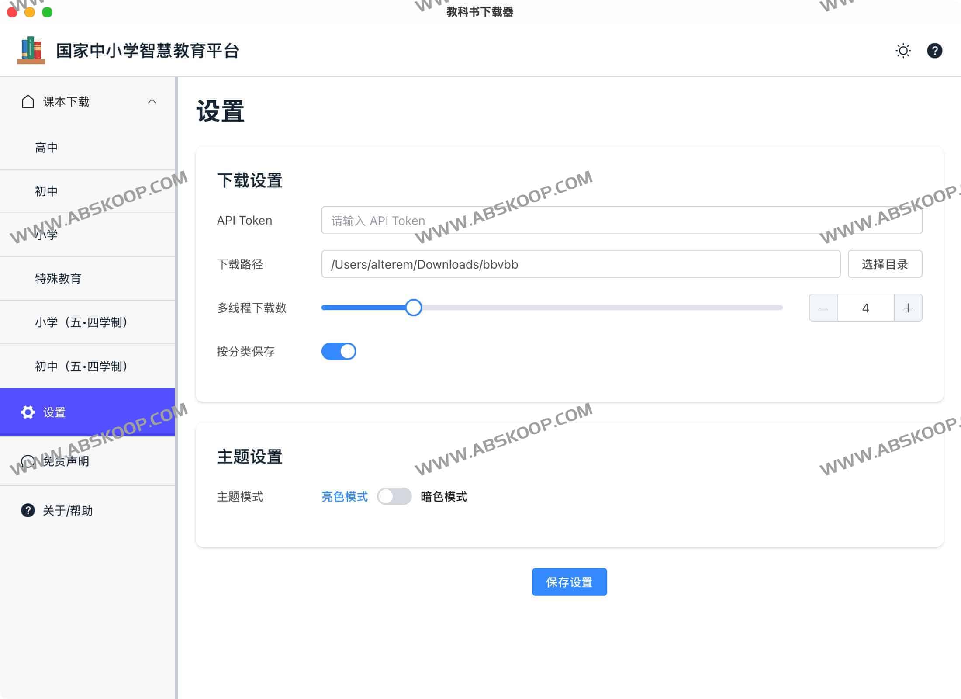The height and width of the screenshot is (699, 961).
Task: Click the 保存设置 button
Action: pyautogui.click(x=569, y=582)
